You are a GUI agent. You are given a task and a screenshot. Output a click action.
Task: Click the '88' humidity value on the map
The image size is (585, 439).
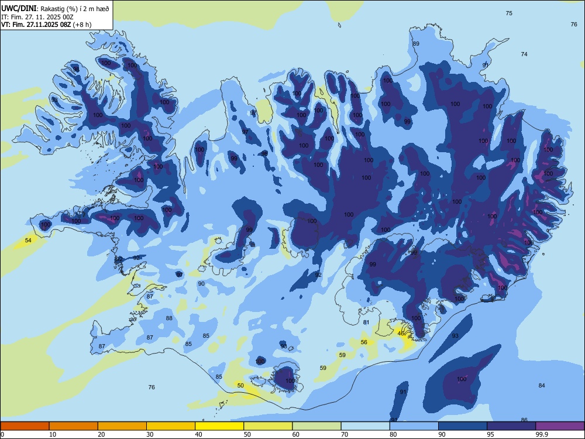170,318
